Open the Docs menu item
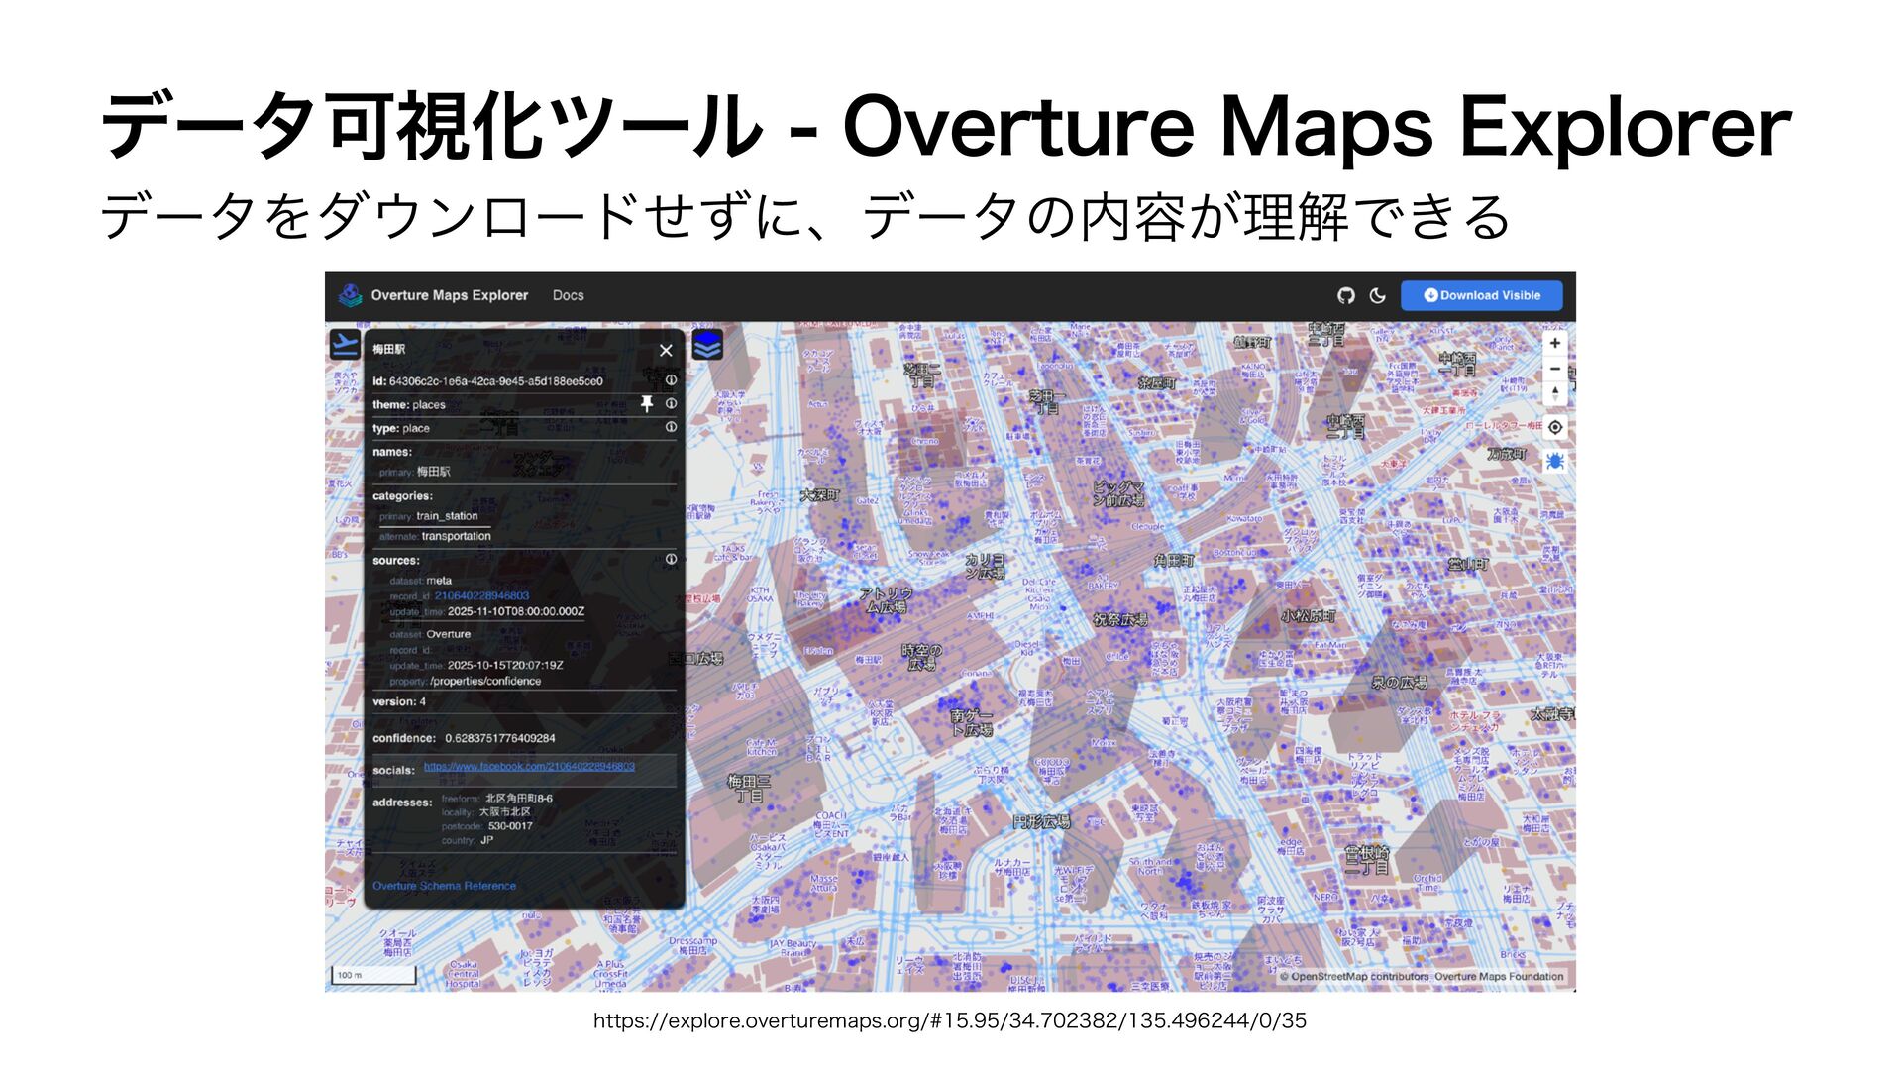 [568, 295]
